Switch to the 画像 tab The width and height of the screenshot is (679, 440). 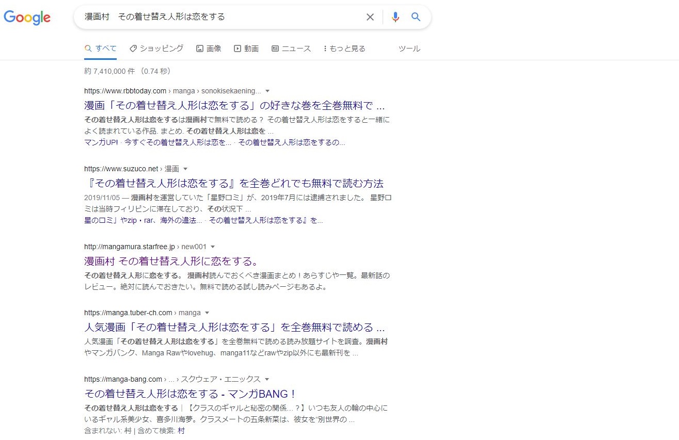[209, 48]
